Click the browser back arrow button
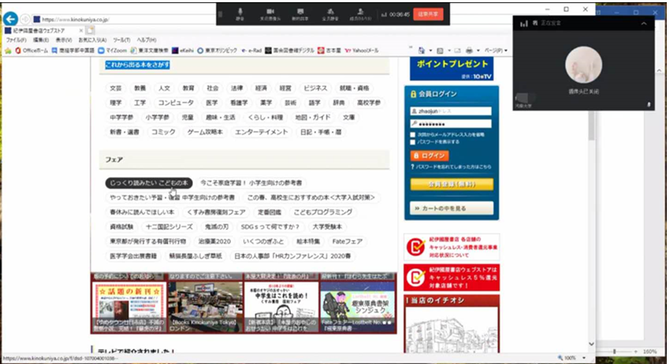669x364 pixels. (x=11, y=18)
